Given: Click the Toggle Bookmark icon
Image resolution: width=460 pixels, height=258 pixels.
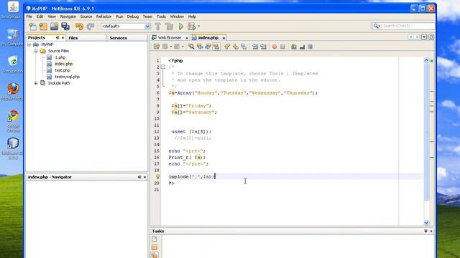Looking at the screenshot, I should pyautogui.click(x=244, y=47).
